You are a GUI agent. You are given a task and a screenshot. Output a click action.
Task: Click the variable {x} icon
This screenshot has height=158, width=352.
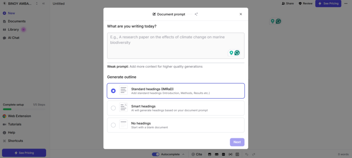pos(230,154)
